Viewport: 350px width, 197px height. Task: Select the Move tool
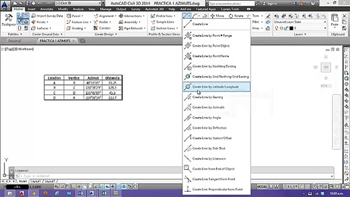217,16
